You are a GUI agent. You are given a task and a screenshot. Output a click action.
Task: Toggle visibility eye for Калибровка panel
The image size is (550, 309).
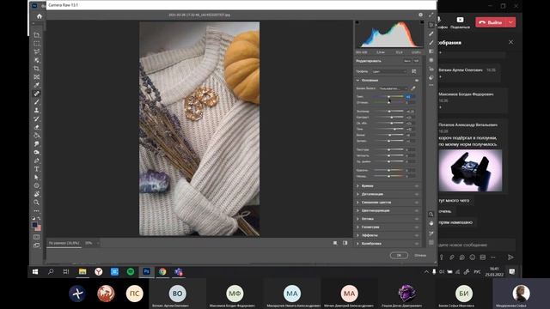pos(417,244)
